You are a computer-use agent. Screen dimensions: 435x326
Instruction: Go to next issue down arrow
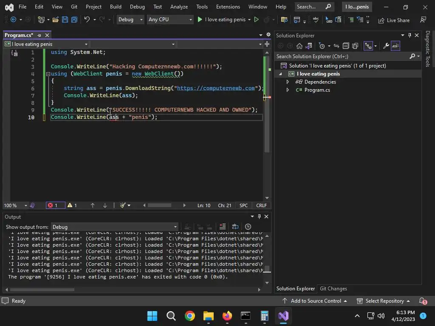point(105,205)
